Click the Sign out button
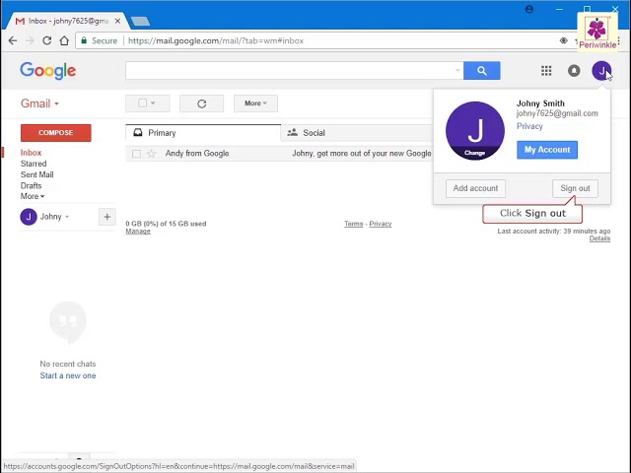 tap(575, 188)
